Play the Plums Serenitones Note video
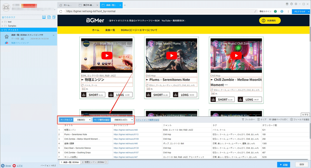 pos(171,56)
